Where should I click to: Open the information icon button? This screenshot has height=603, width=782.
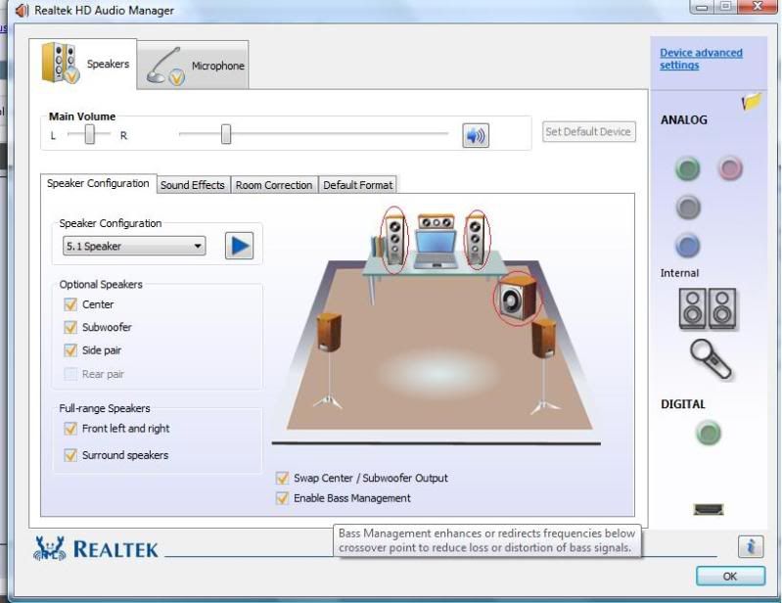(751, 546)
